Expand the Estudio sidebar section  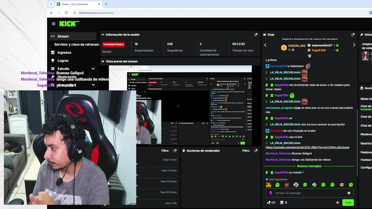point(93,69)
